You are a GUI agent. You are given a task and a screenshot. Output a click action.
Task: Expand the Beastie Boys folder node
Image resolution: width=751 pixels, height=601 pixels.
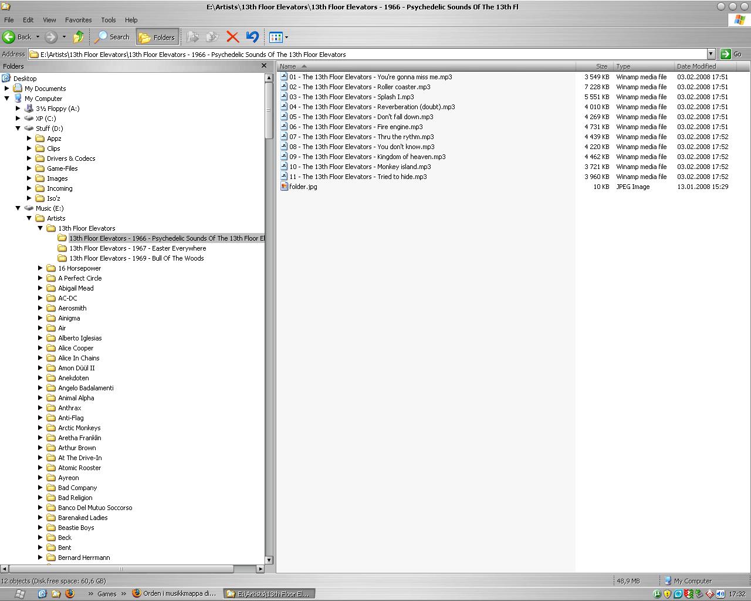(x=40, y=528)
